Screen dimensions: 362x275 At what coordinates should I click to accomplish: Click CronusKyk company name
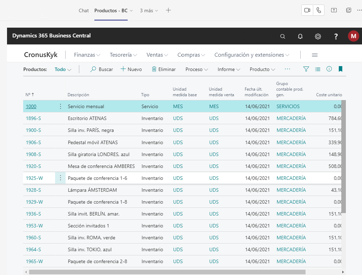tap(41, 55)
